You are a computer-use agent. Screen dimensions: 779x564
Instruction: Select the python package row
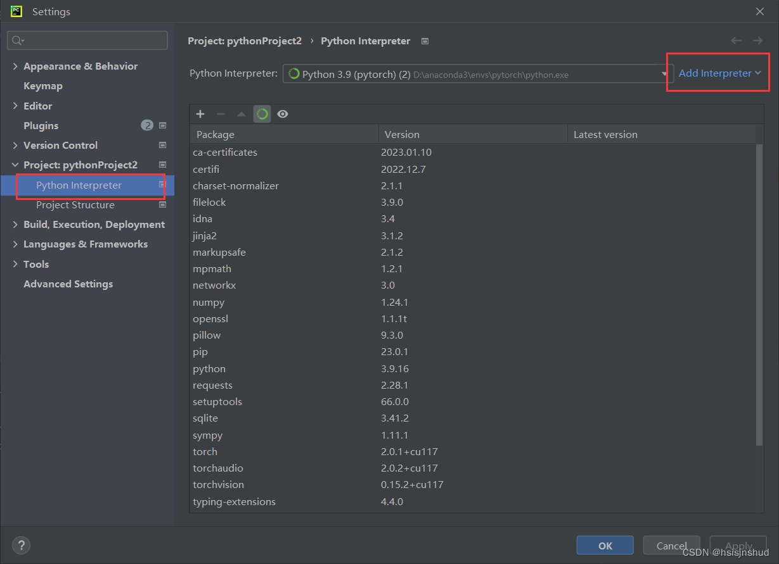(x=473, y=368)
